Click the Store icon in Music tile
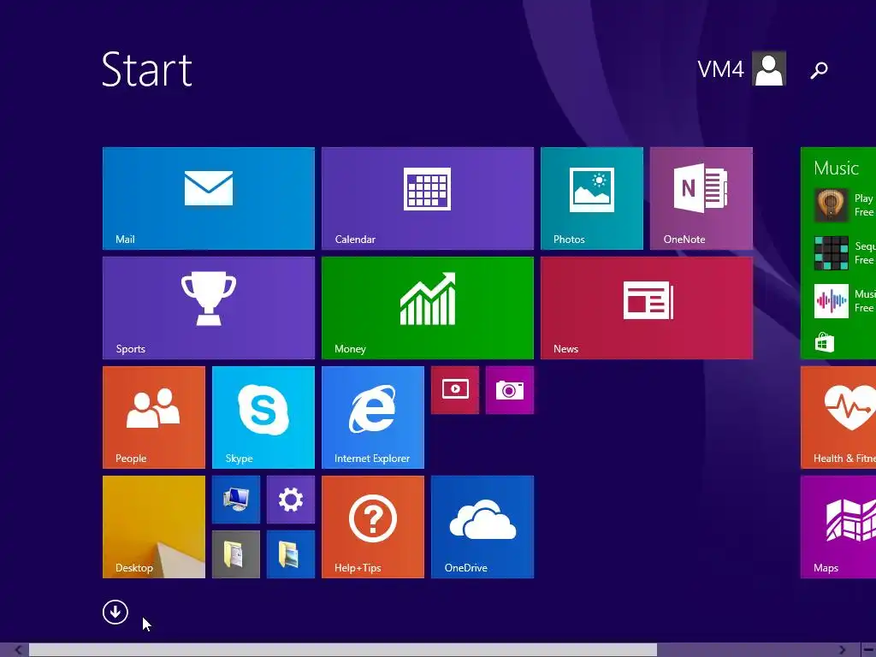The width and height of the screenshot is (876, 657). pos(824,342)
